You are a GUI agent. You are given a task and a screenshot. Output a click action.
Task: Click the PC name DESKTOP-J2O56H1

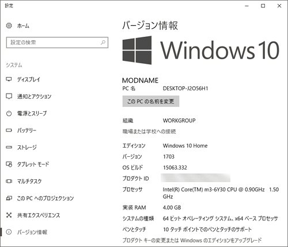185,88
